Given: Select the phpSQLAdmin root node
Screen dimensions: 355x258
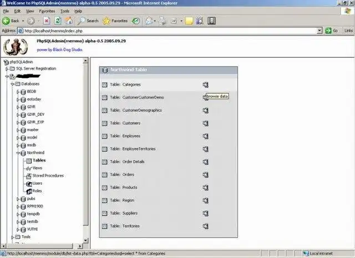Looking at the screenshot, I should pos(21,62).
